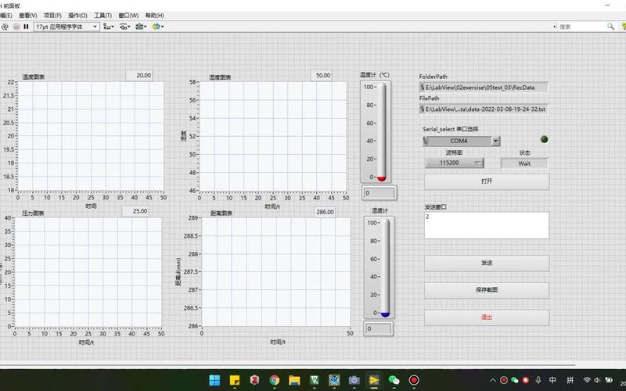
Task: Open the search box dropdown arrow
Action: [x=555, y=27]
